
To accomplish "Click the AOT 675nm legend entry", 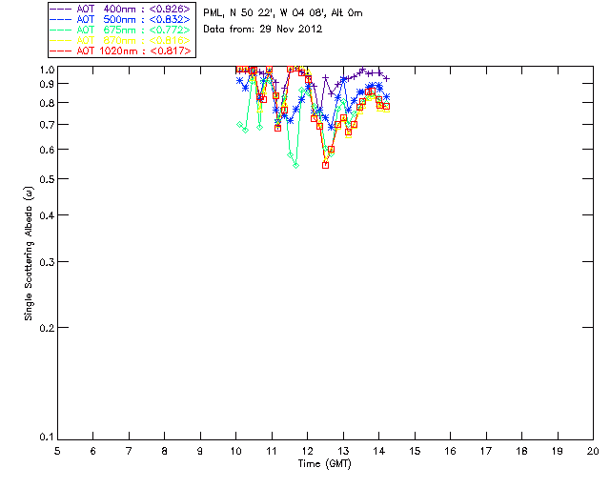I will coord(121,30).
